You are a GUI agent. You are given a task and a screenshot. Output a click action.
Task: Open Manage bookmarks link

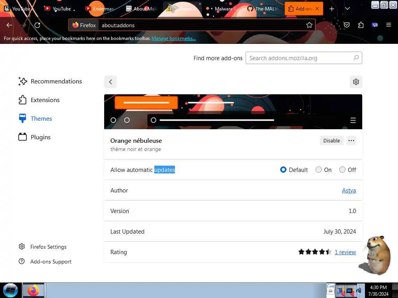pyautogui.click(x=174, y=38)
